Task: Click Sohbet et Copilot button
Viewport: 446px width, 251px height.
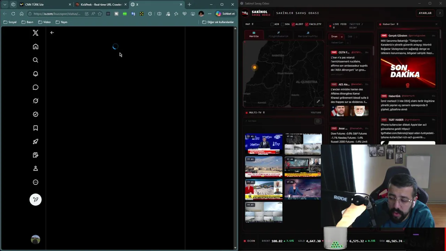Action: pos(225,14)
